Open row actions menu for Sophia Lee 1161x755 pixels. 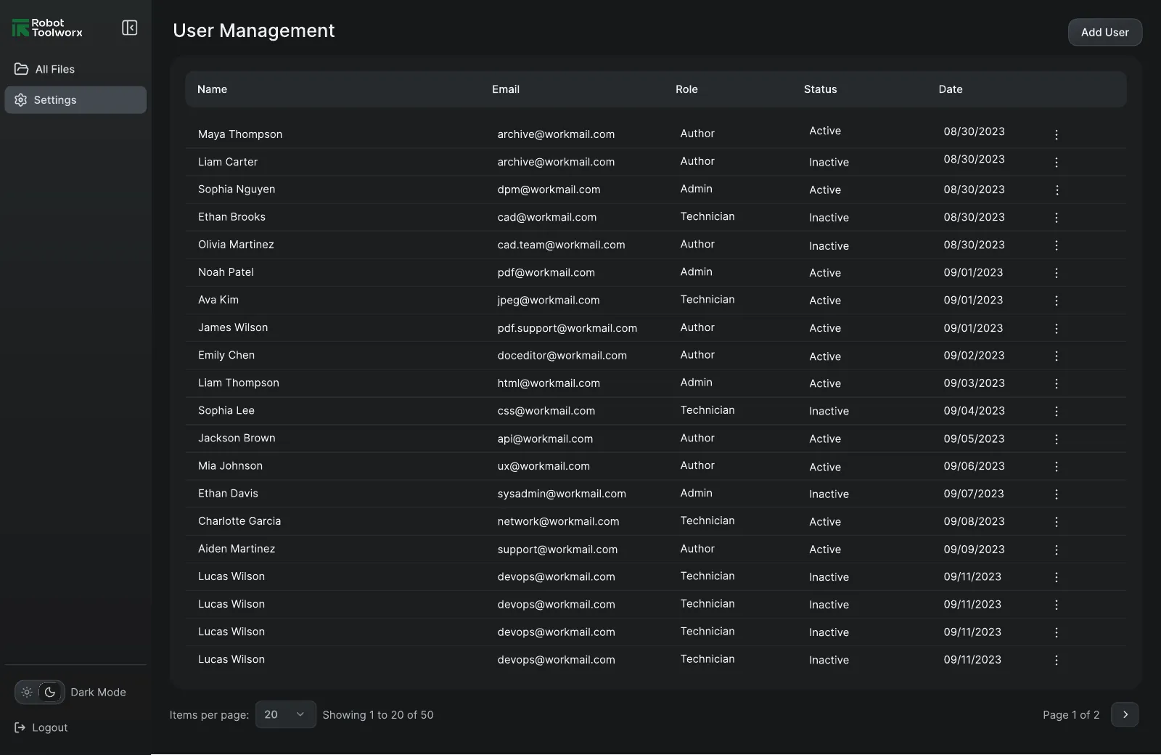[1057, 411]
